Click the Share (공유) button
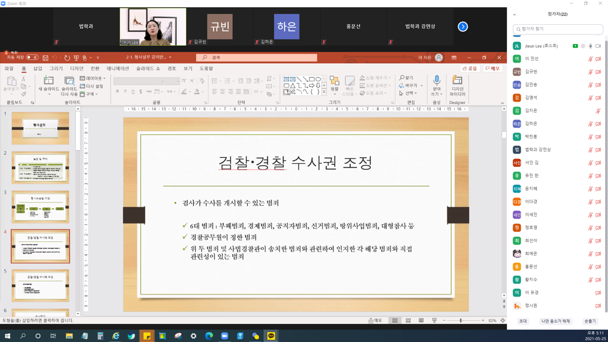 pyautogui.click(x=470, y=68)
